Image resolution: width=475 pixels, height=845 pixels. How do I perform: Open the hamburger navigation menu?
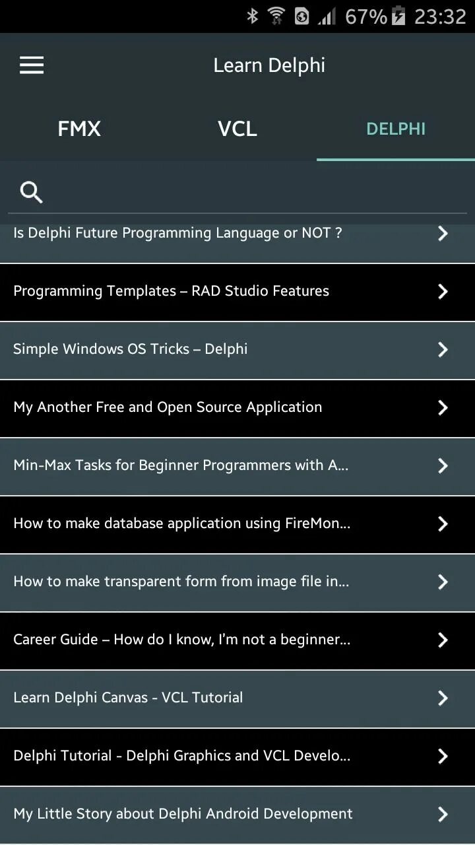tap(32, 65)
